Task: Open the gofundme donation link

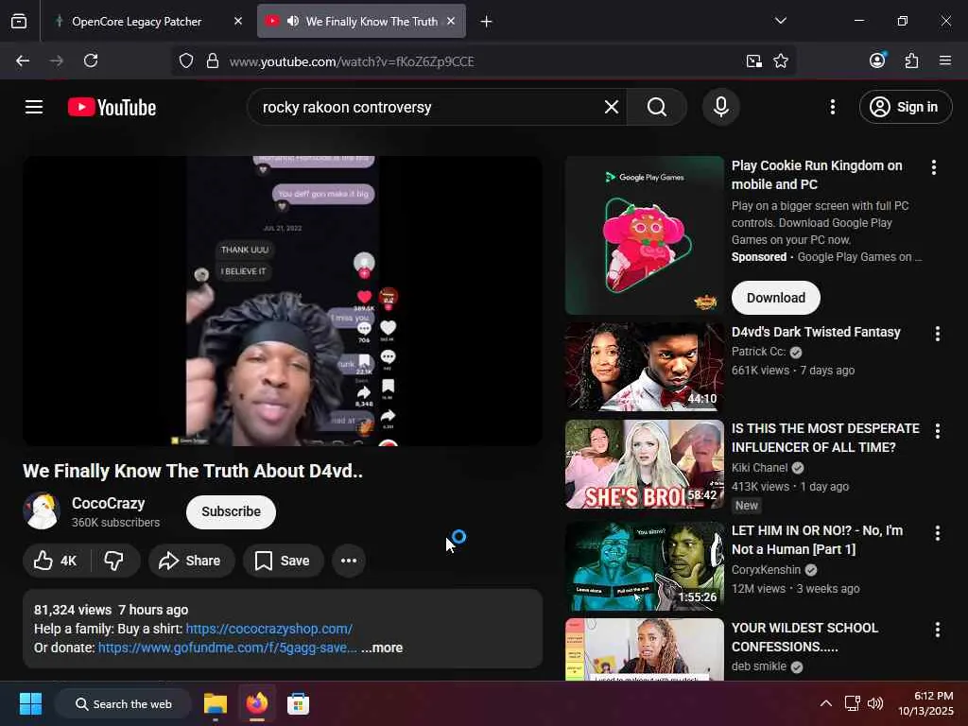Action: pyautogui.click(x=227, y=648)
